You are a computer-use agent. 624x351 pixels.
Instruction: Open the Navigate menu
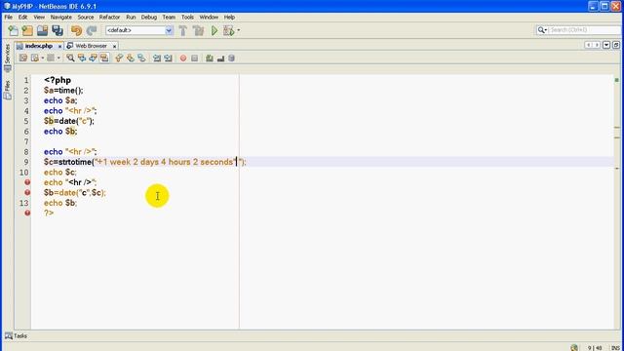click(60, 18)
